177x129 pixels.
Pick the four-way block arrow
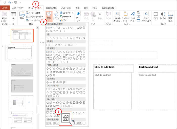click(x=68, y=69)
